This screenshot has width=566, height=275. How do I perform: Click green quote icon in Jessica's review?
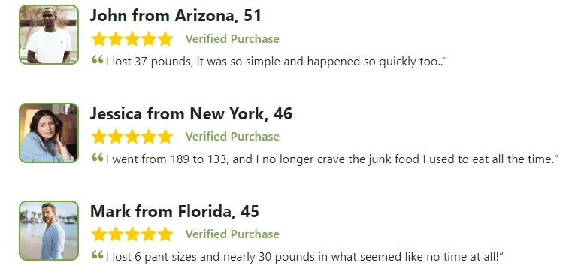click(98, 157)
